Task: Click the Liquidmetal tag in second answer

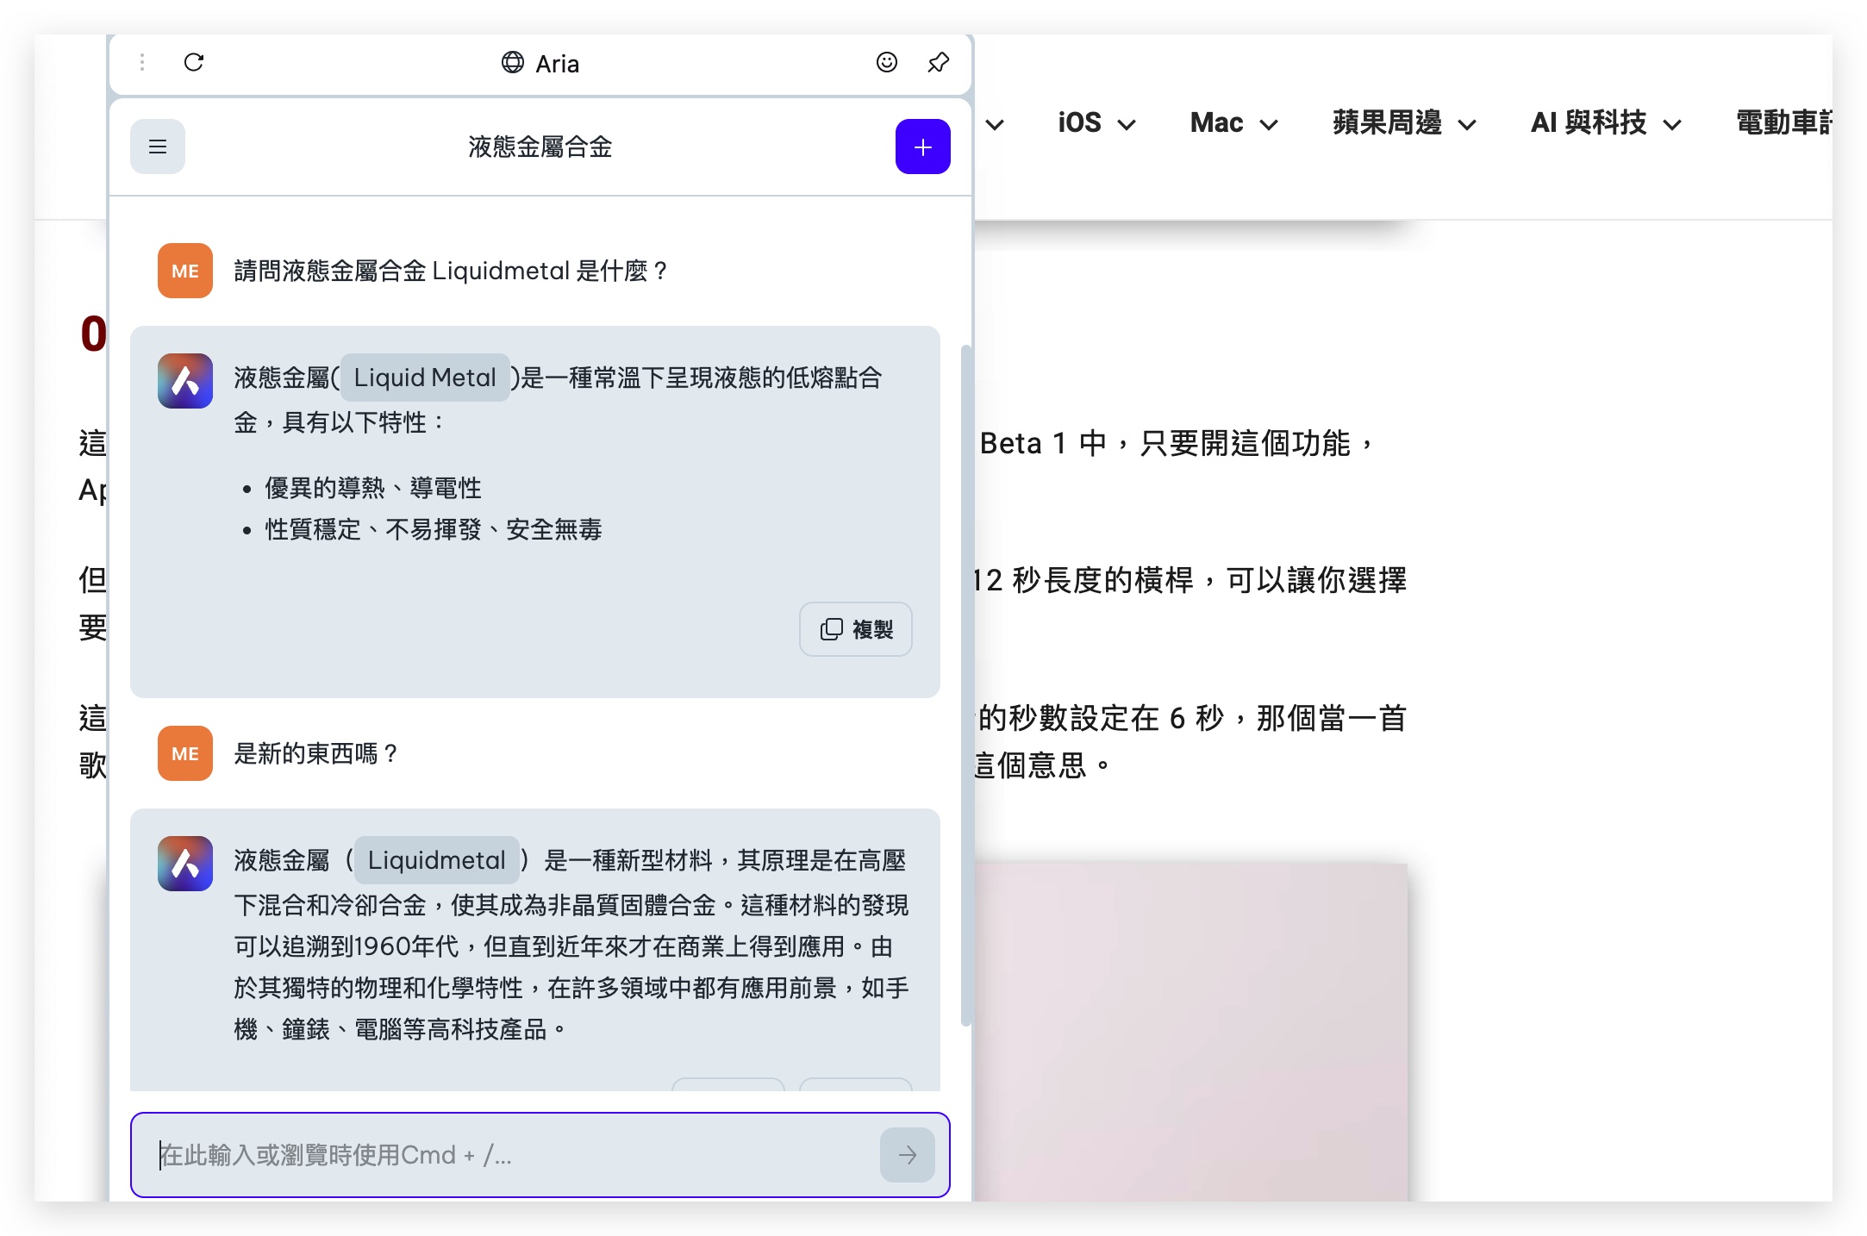Action: pos(437,860)
